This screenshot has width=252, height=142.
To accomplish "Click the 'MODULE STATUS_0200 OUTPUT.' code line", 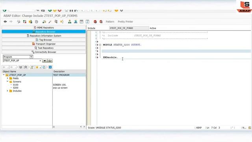I will tap(122, 45).
